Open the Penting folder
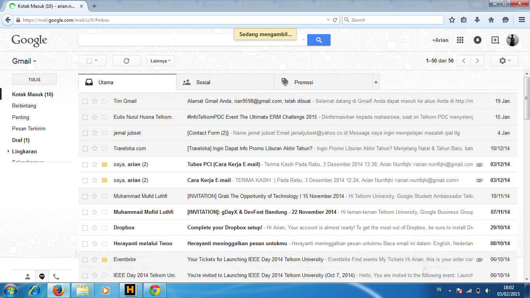 click(21, 117)
